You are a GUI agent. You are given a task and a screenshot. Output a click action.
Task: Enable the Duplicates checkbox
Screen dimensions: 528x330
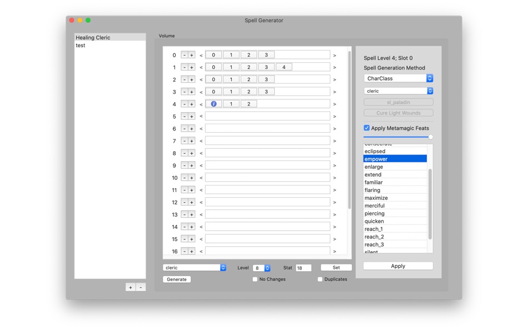coord(320,279)
